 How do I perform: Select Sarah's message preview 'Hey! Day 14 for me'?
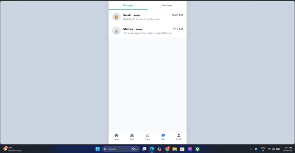[142, 19]
